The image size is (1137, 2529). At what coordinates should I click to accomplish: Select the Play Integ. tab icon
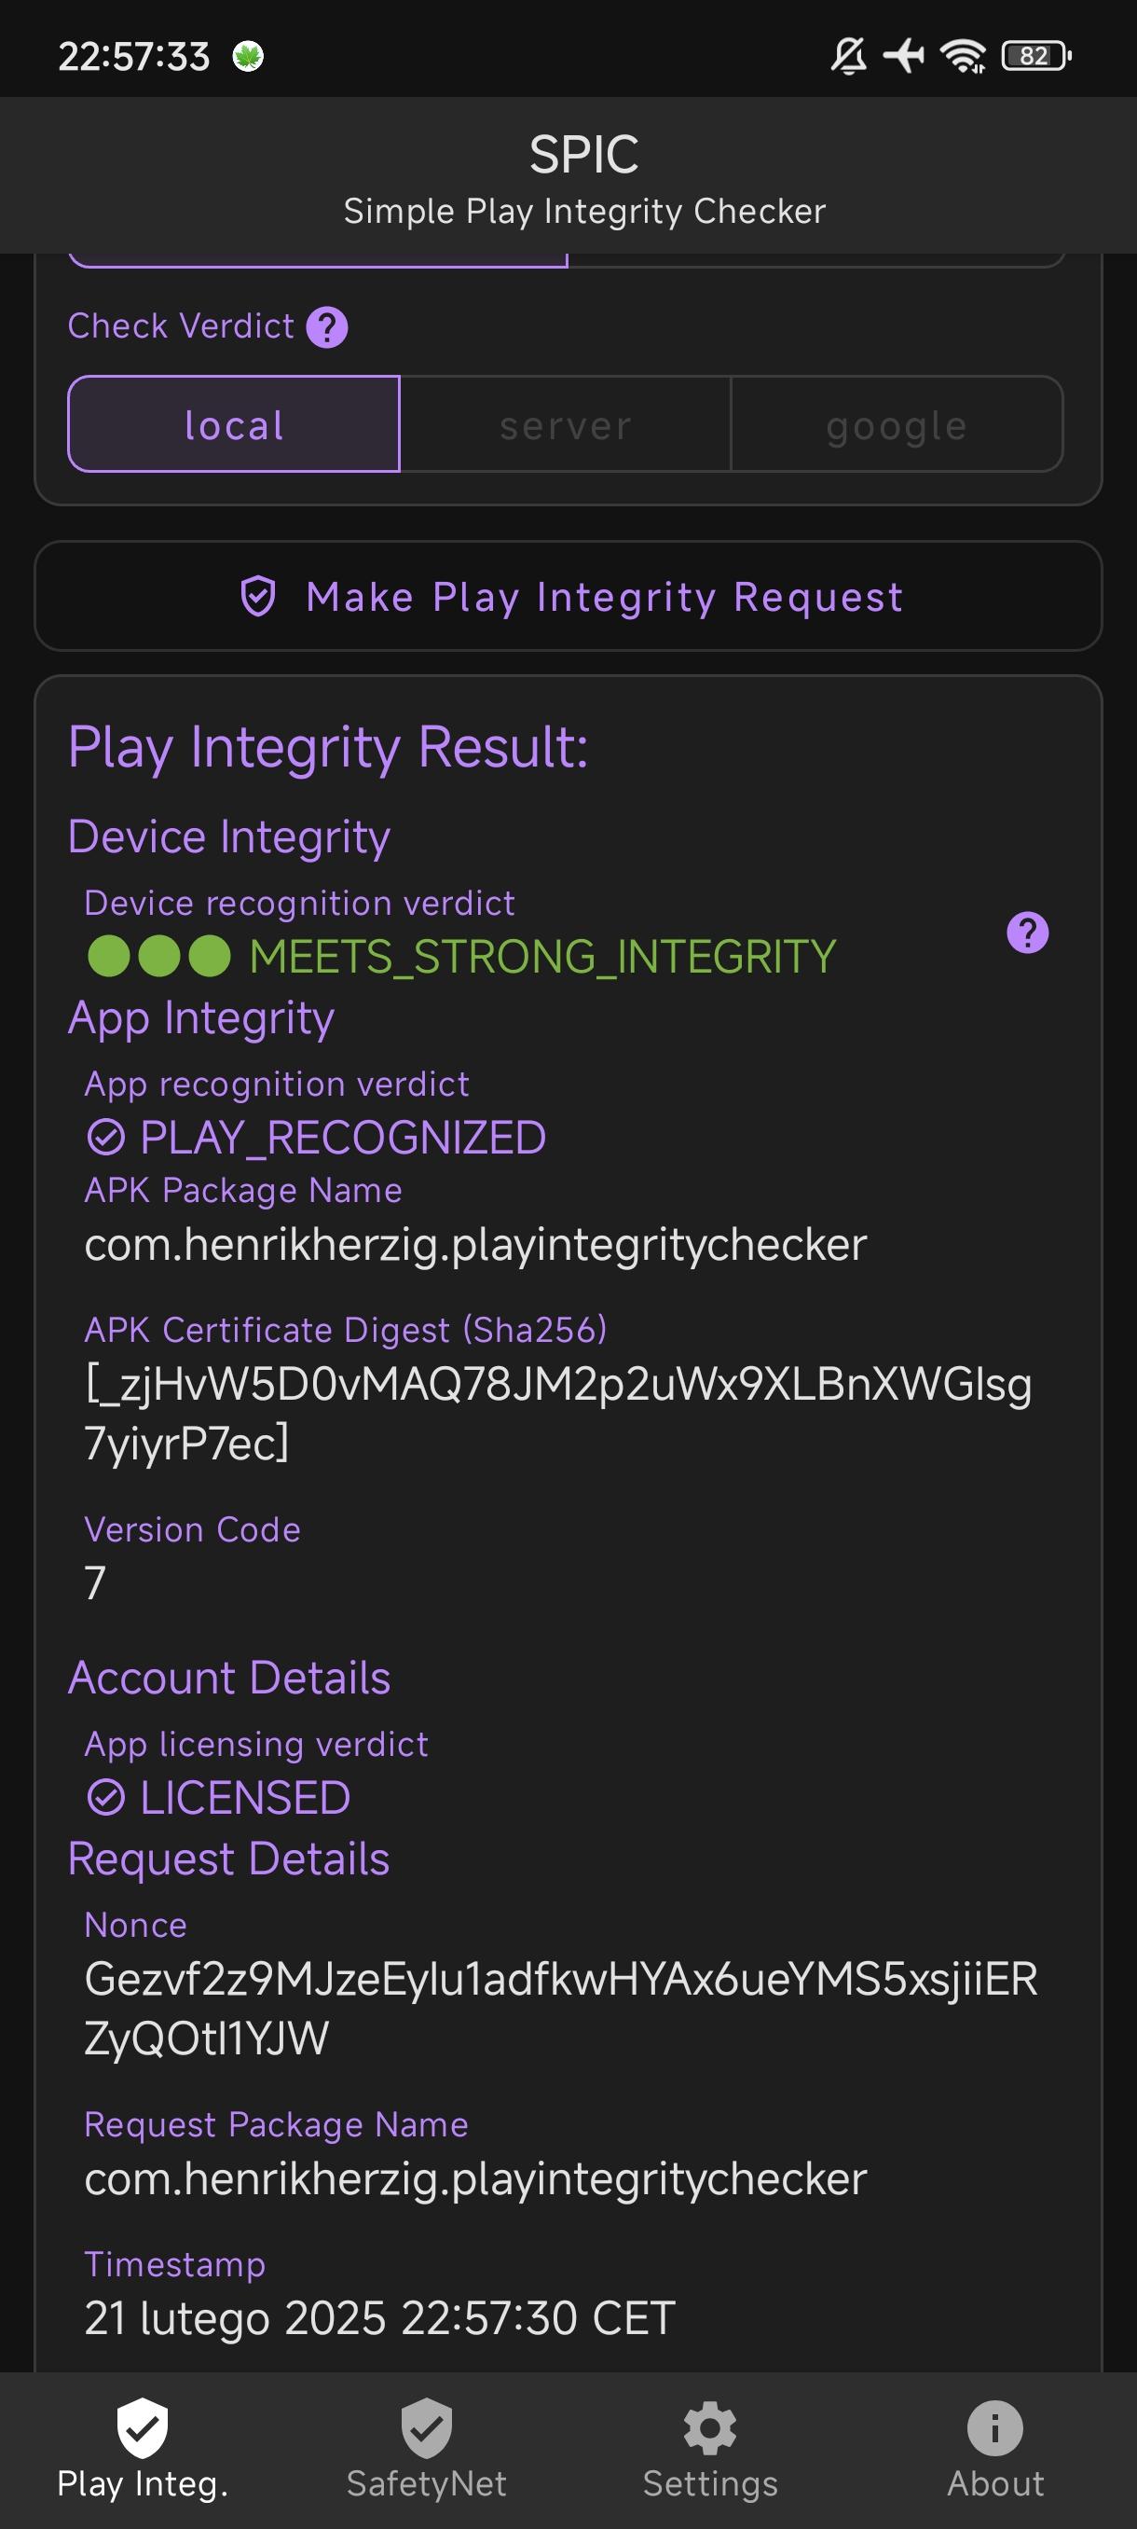143,2429
